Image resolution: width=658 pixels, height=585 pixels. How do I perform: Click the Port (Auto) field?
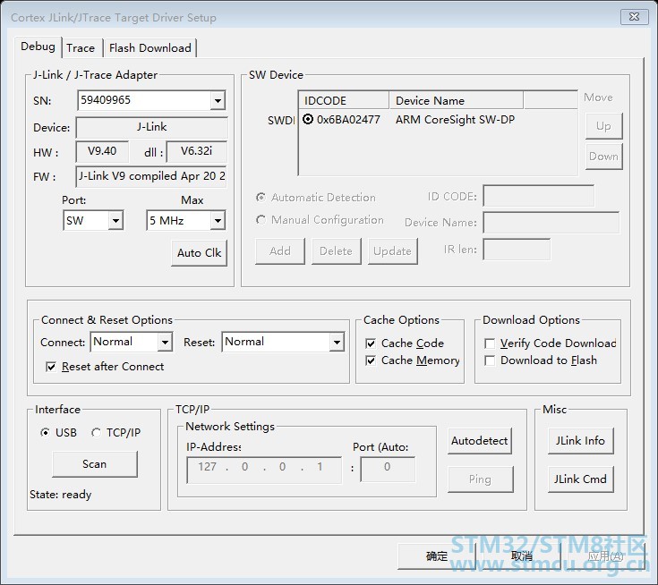(x=388, y=471)
